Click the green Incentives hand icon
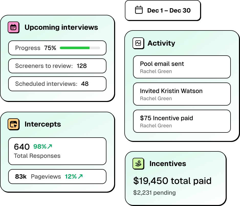This screenshot has width=240, height=206. [x=138, y=163]
